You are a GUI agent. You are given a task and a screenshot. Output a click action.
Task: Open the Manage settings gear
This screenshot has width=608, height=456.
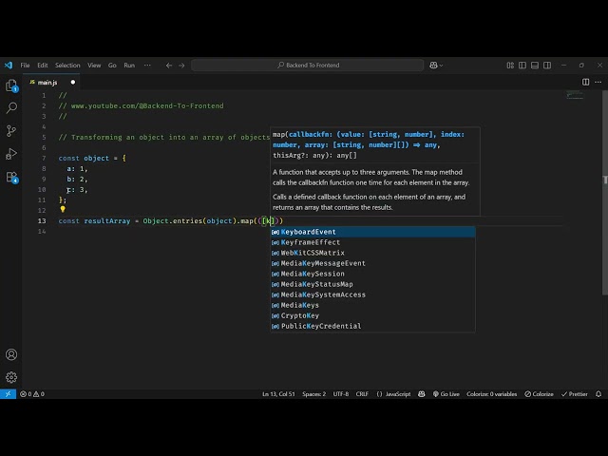(x=11, y=377)
